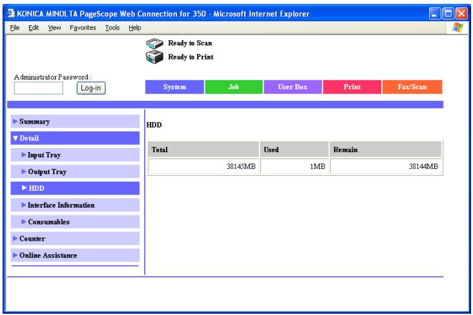Click the printer status icon
This screenshot has height=315, width=473.
(x=154, y=57)
